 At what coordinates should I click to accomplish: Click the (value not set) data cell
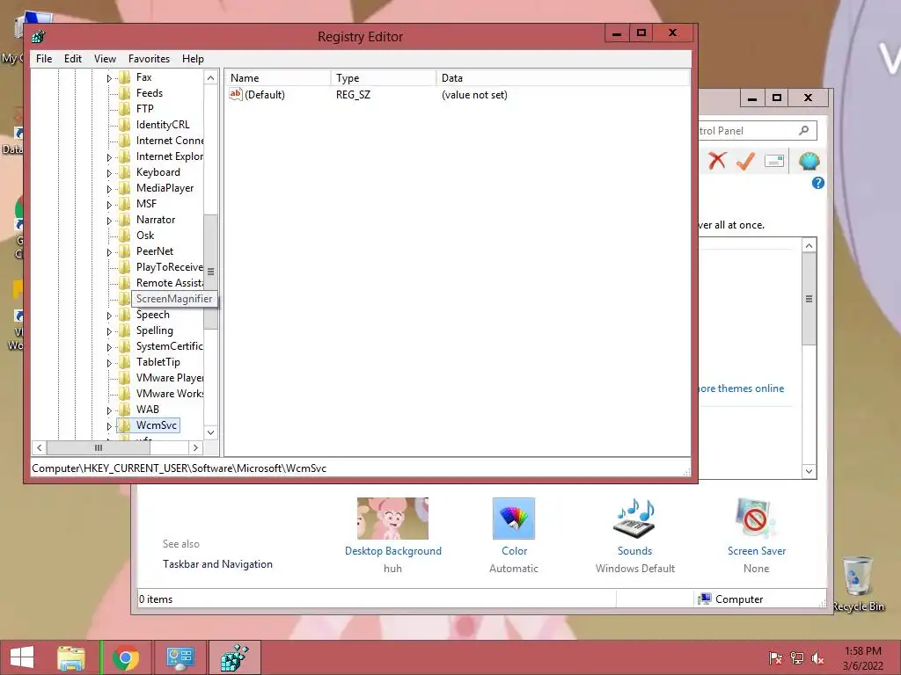tap(474, 95)
